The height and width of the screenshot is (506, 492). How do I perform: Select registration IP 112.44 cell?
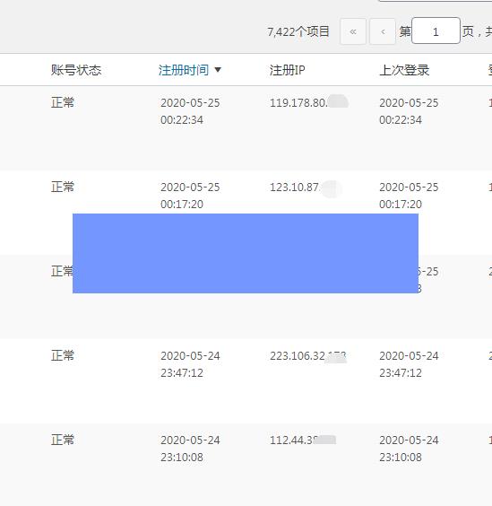303,441
